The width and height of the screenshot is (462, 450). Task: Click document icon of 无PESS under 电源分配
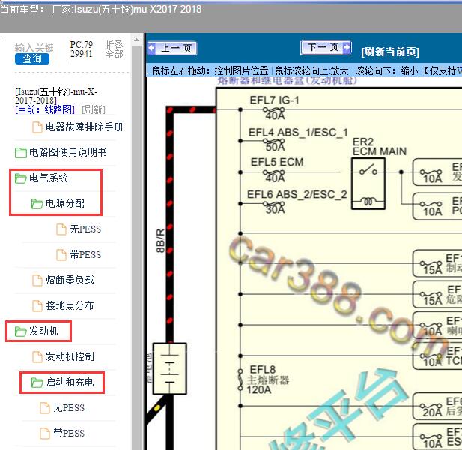point(61,229)
